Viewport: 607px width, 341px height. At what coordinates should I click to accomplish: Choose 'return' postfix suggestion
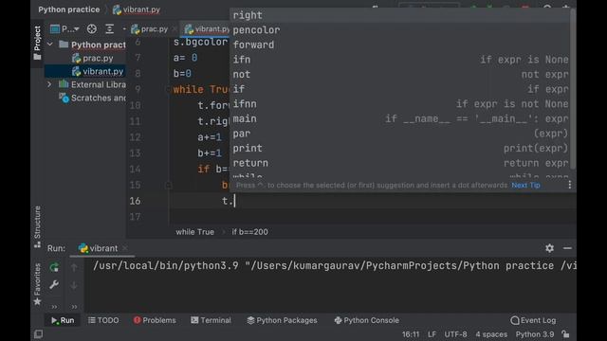tap(400, 163)
